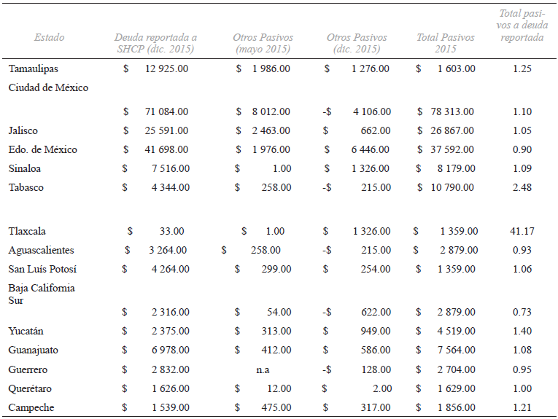Click the Otros Pasivos (mayo 2015) header
The image size is (558, 419).
(263, 43)
